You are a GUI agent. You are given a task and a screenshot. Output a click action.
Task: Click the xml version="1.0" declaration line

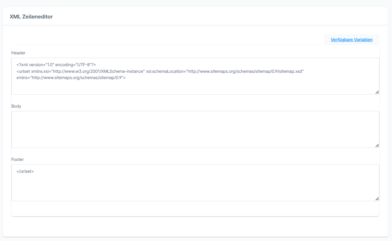pos(56,64)
